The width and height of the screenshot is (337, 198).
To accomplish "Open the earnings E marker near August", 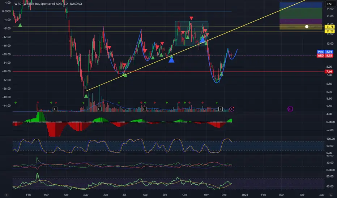I will (144, 109).
